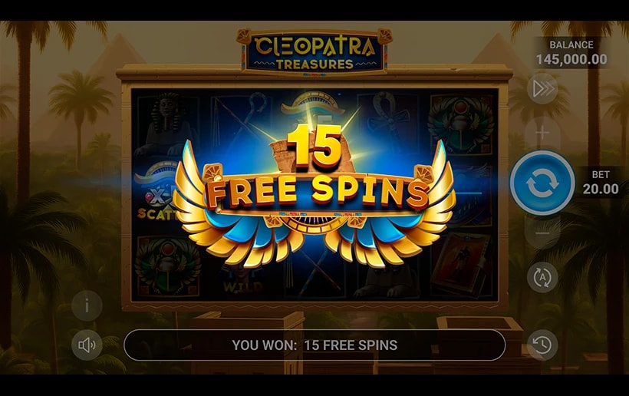Open the game history clock icon
This screenshot has height=396, width=629.
pyautogui.click(x=542, y=345)
